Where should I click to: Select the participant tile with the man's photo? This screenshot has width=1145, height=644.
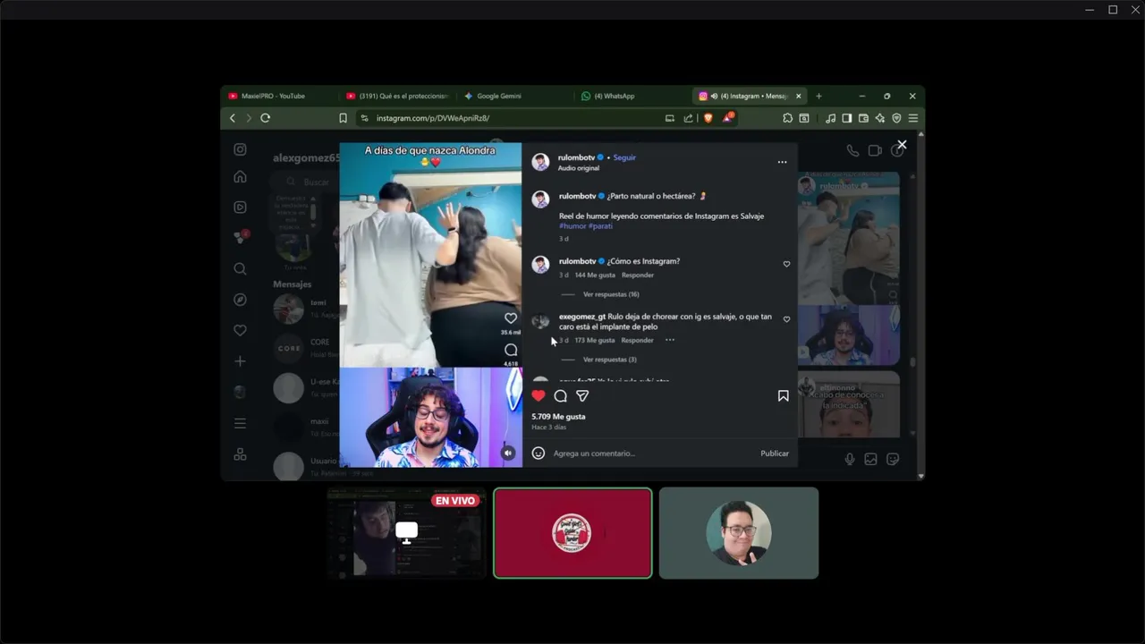(739, 533)
